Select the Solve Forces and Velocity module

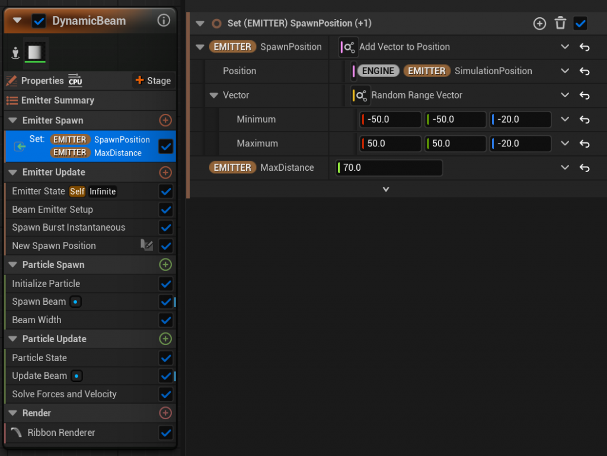click(64, 394)
